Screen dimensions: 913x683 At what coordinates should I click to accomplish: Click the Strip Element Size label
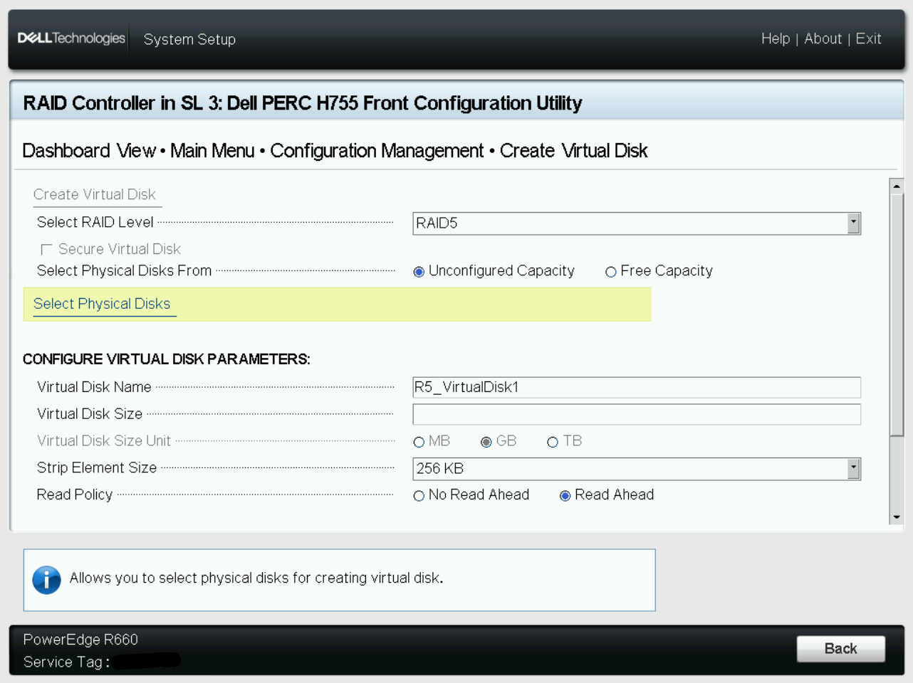point(96,467)
